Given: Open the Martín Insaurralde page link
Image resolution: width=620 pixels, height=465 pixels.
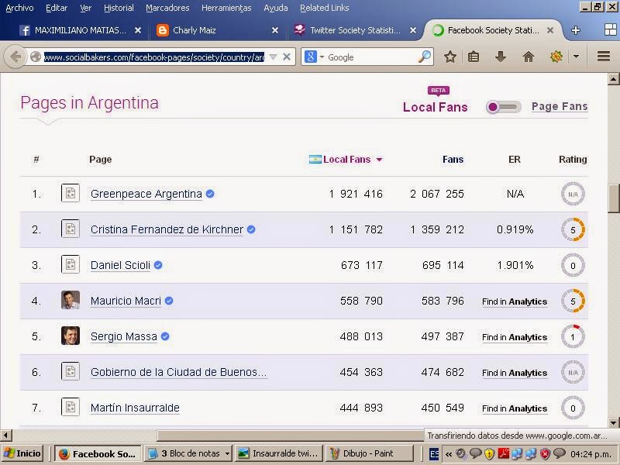Looking at the screenshot, I should [135, 408].
